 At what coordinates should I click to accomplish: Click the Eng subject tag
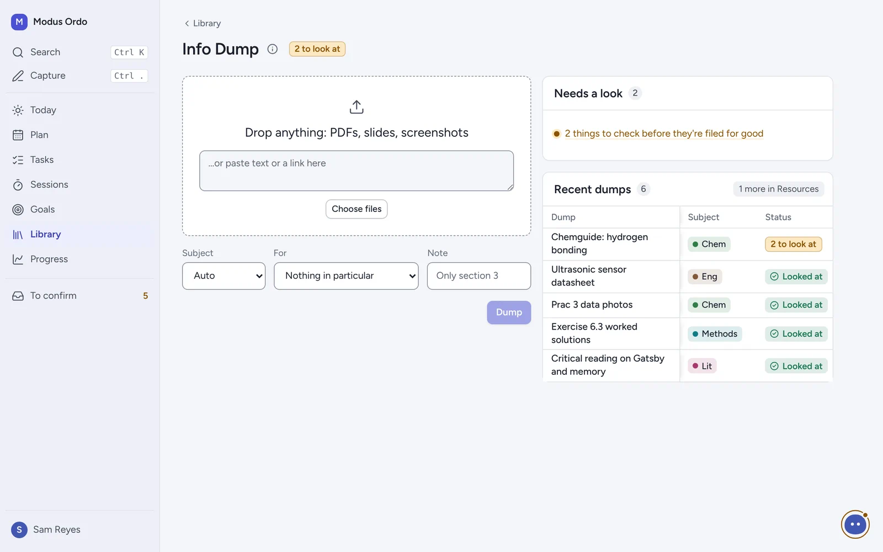point(705,277)
